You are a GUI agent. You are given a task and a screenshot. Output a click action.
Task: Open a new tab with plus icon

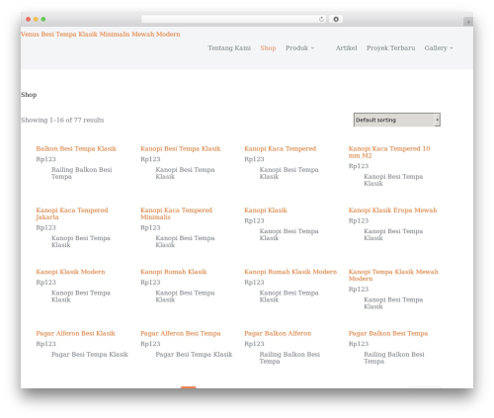468,22
